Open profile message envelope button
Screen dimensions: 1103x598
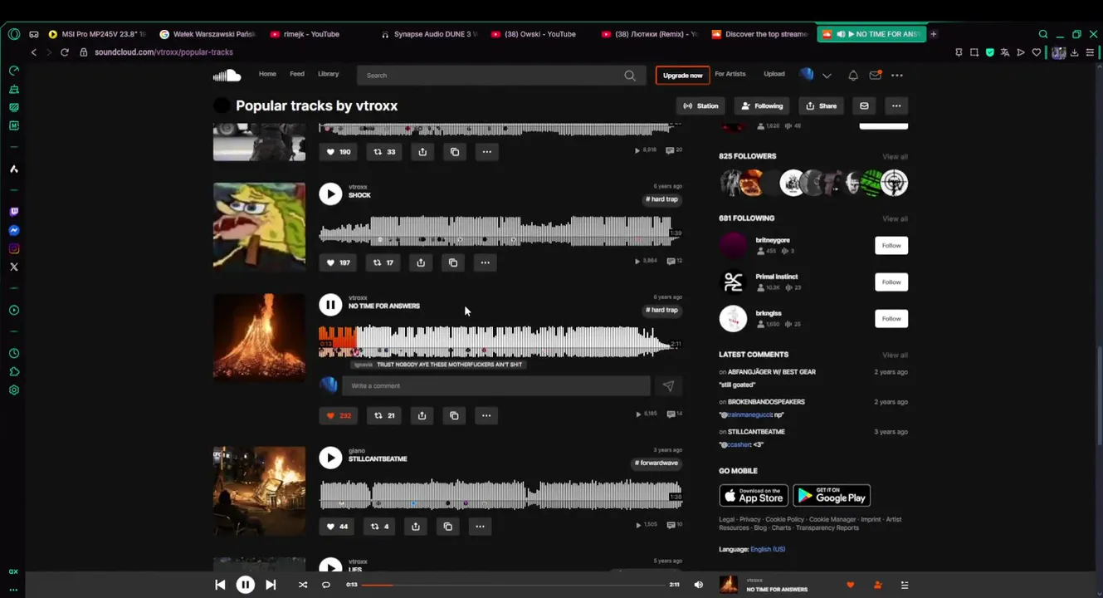(864, 105)
